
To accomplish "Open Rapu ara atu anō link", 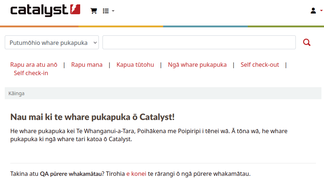I will (34, 65).
